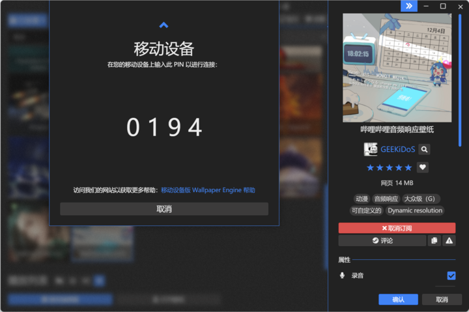The width and height of the screenshot is (469, 312).
Task: Rate wallpaper using the blue stars
Action: pos(389,167)
